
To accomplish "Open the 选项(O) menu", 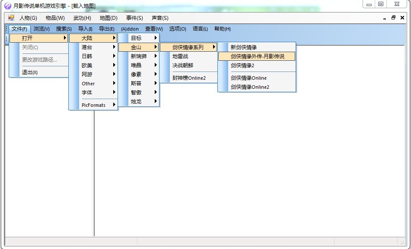I will pos(178,29).
